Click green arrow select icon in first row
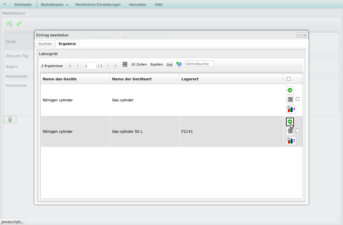 290,90
